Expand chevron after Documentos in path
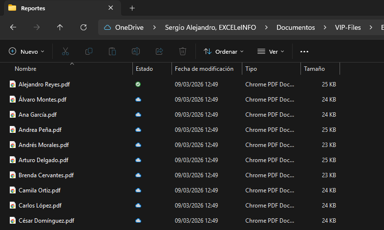384x230 pixels. (325, 27)
